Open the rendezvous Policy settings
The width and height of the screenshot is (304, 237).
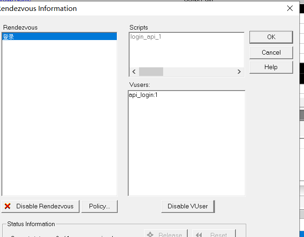point(99,206)
